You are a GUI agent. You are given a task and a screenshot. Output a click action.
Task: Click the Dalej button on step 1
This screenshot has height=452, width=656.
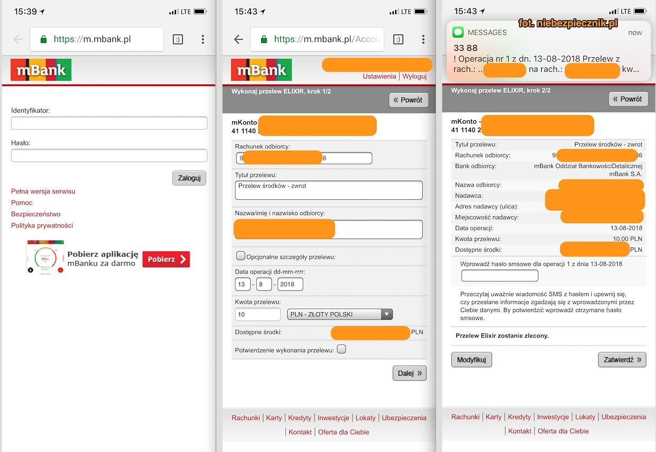[410, 373]
